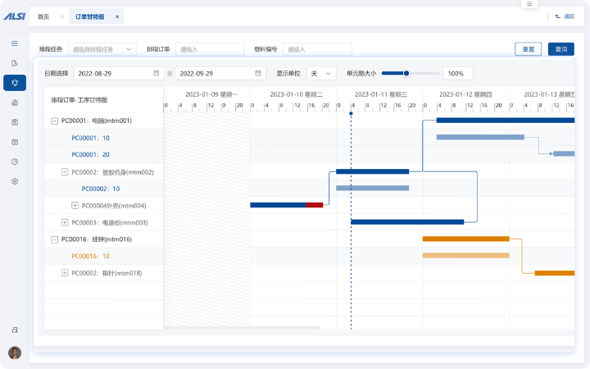Screen dimensions: 590x369
Task: Switch to the 首页 tab
Action: pos(43,16)
